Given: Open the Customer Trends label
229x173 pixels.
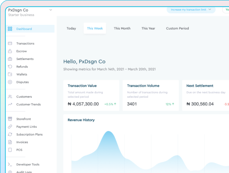Looking at the screenshot, I should click(x=29, y=104).
